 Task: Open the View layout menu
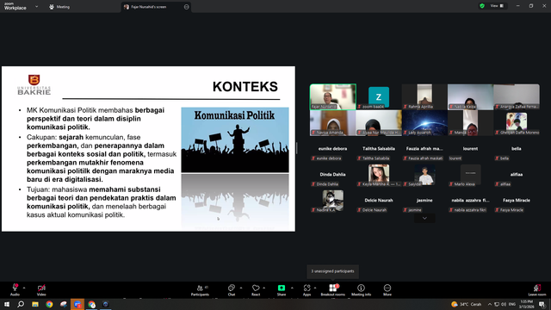497,6
